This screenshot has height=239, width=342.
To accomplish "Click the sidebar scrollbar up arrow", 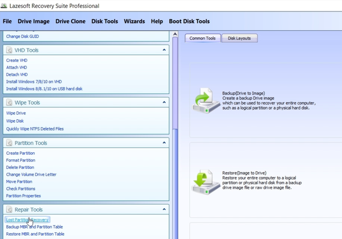I will click(x=175, y=34).
